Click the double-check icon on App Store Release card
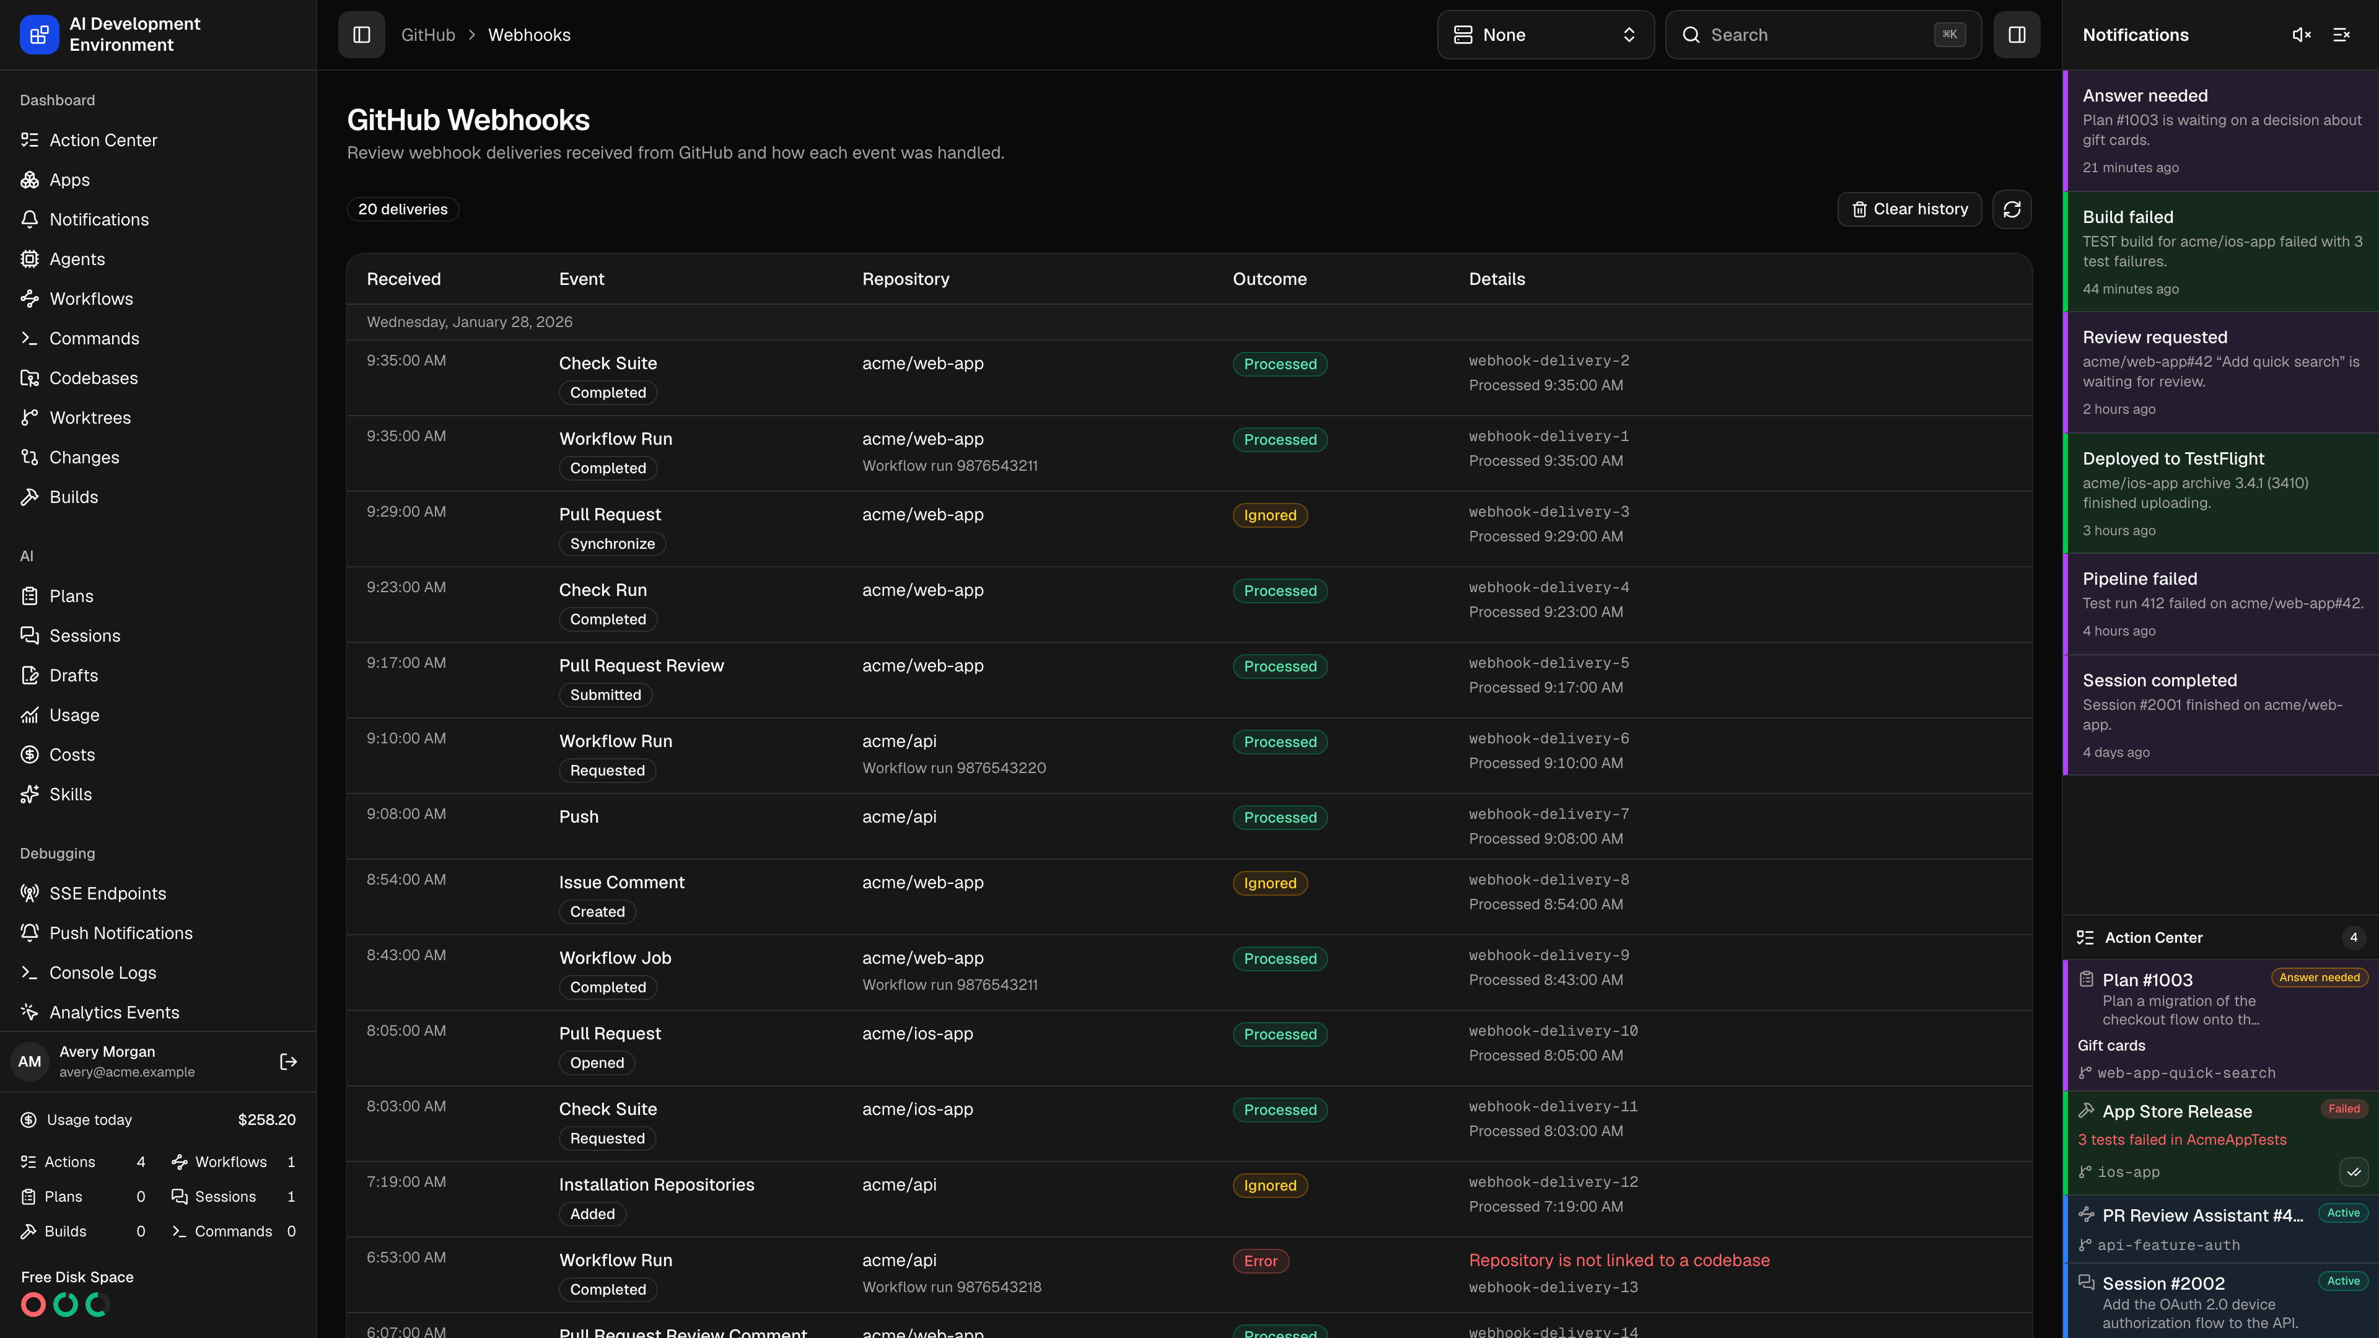This screenshot has width=2379, height=1338. [x=2353, y=1173]
